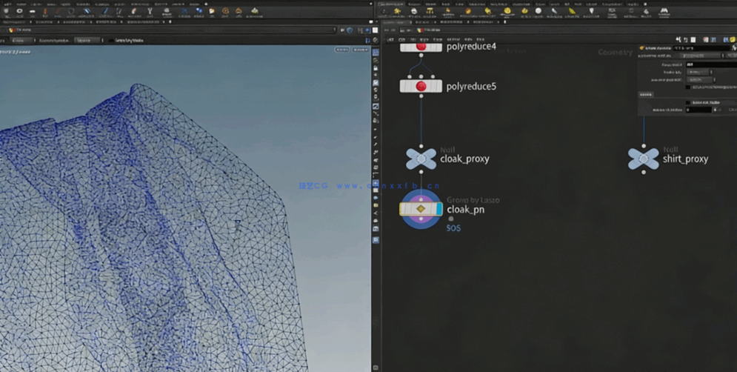This screenshot has width=737, height=372.
Task: Tick the upper checkbox in the parameter panel
Action: (x=688, y=87)
